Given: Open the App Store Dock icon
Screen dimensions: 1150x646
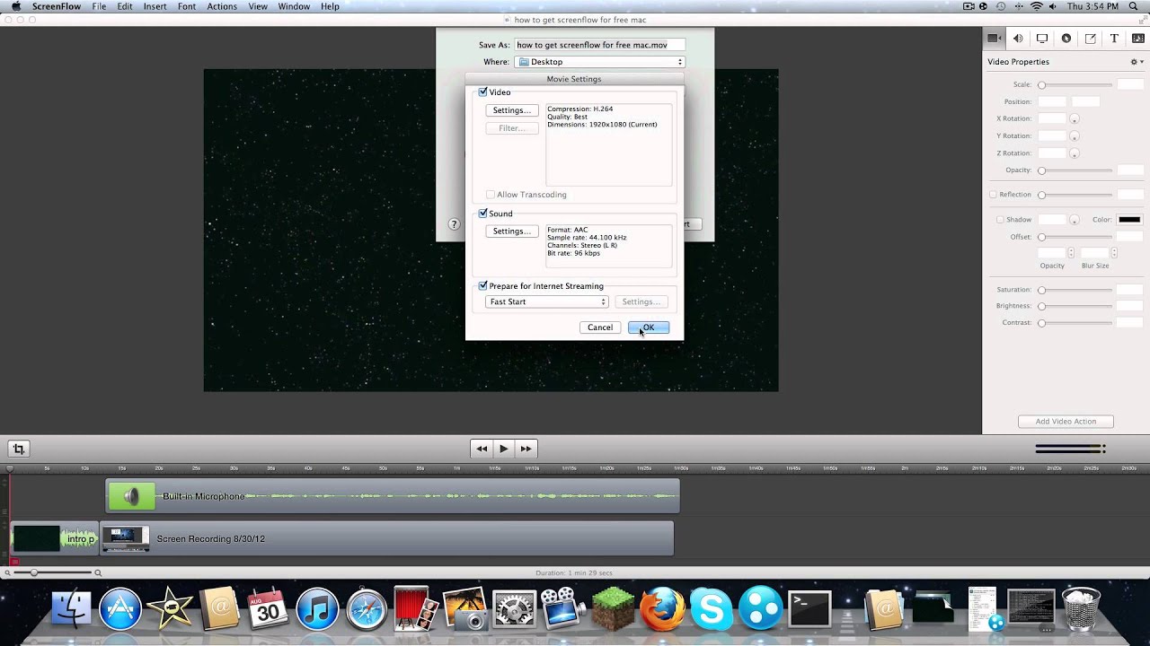Looking at the screenshot, I should point(120,610).
